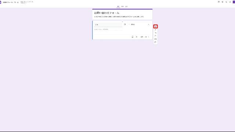Click the Add image icon in the side toolbar
The image size is (235, 132).
(x=155, y=36)
